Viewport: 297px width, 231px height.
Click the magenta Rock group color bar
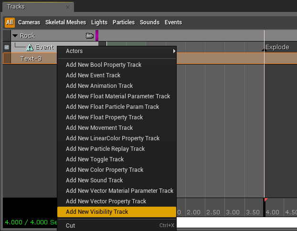point(97,36)
